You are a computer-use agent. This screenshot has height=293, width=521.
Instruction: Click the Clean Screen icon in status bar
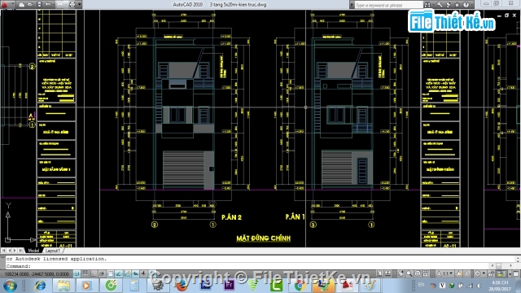(516, 274)
